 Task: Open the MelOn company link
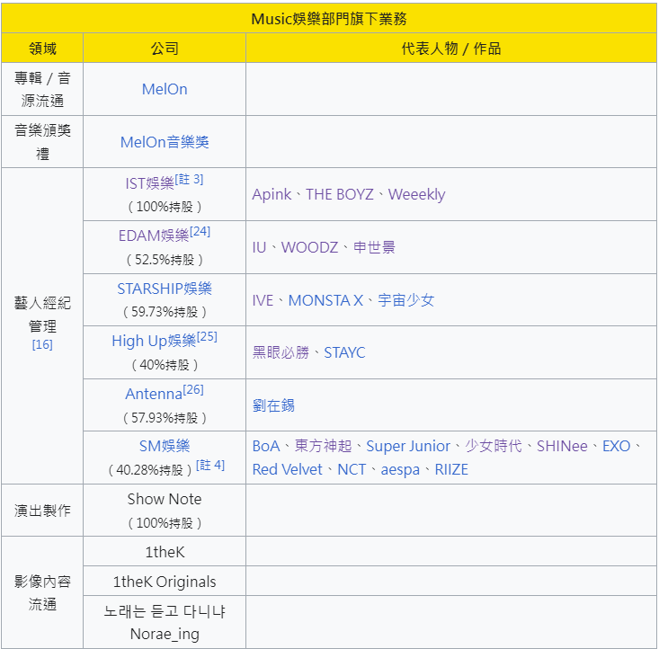tap(165, 89)
